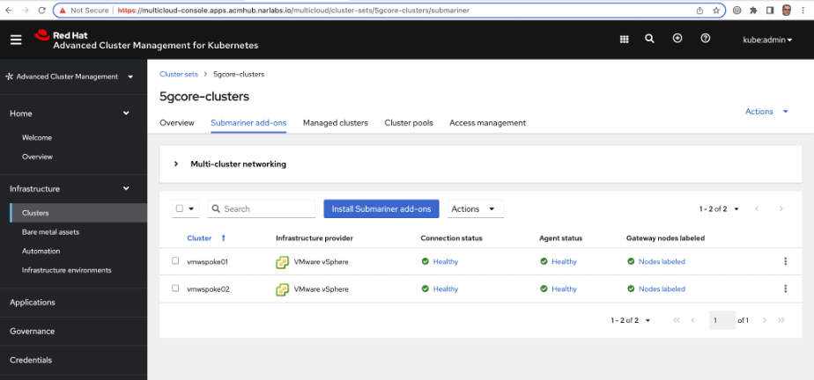Click the plus create icon in the header

pyautogui.click(x=677, y=39)
